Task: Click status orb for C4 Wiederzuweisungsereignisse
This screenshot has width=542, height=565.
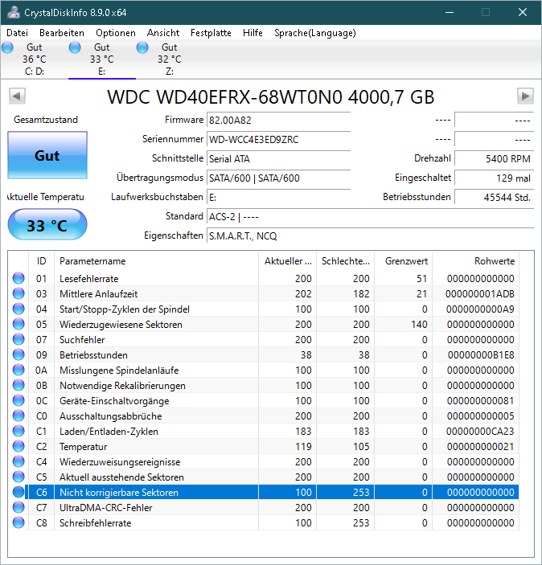Action: pos(18,461)
